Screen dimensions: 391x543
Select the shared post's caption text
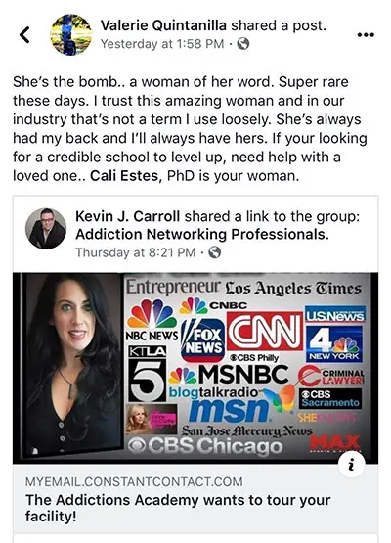[190, 129]
